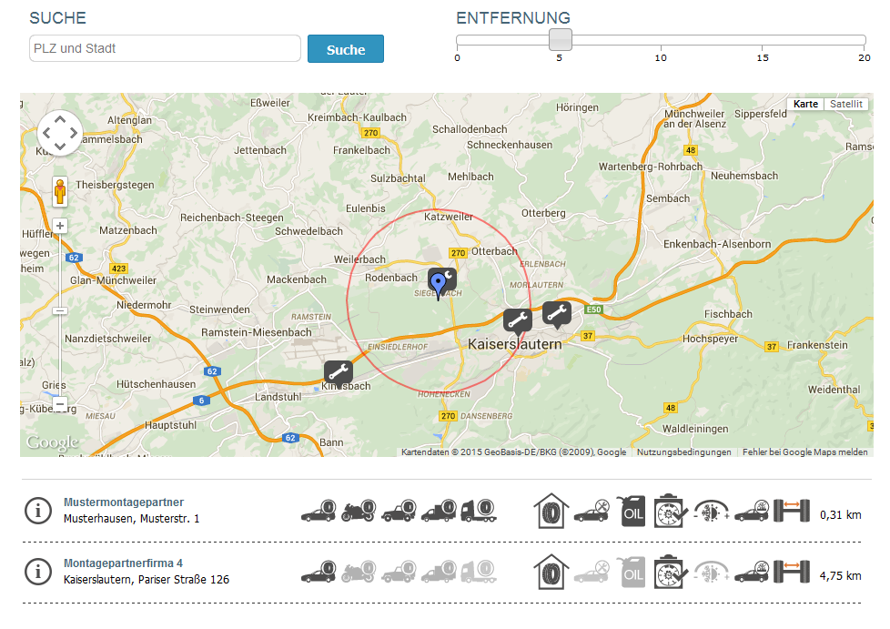Switch map to Satellit view
This screenshot has height=629, width=890.
click(845, 104)
